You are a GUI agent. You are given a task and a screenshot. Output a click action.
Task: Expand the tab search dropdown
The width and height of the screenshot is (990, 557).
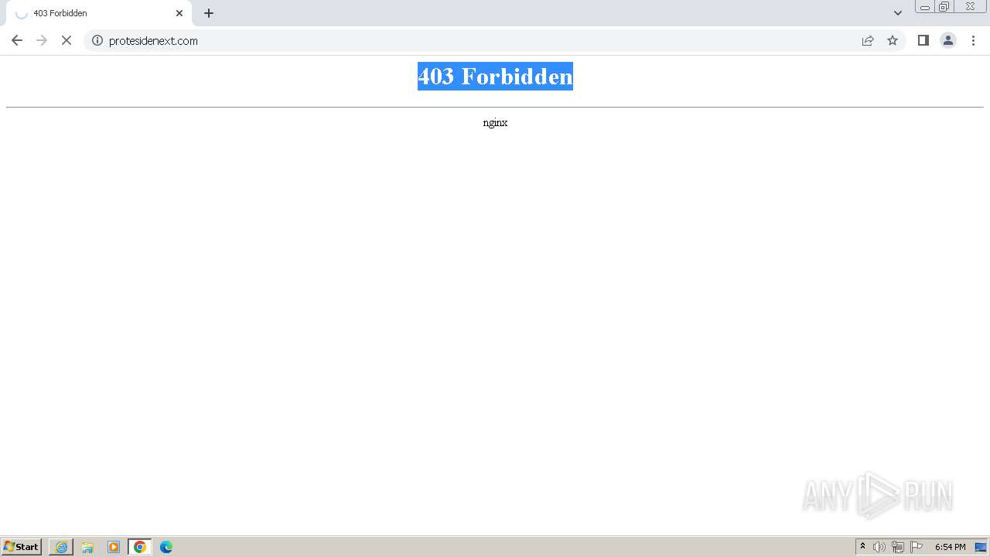pyautogui.click(x=898, y=13)
